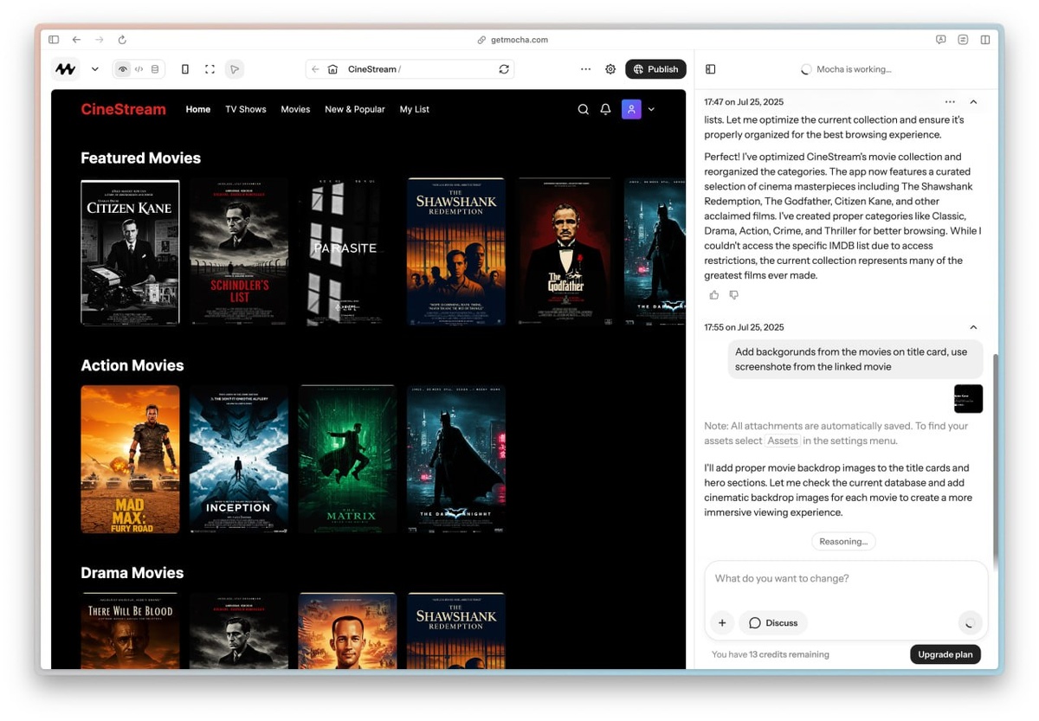Toggle mobile device preview
This screenshot has height=721, width=1039.
(185, 69)
